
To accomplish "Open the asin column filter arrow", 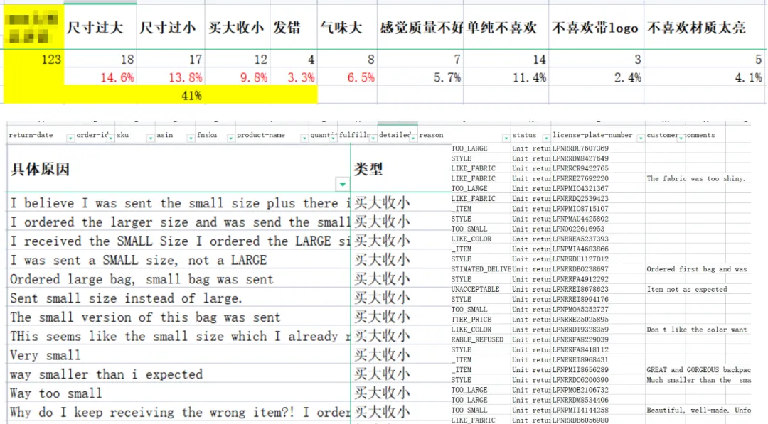I will click(190, 138).
